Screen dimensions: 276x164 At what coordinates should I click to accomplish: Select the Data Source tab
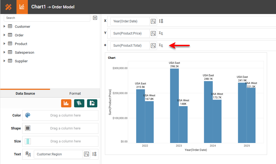pos(25,93)
